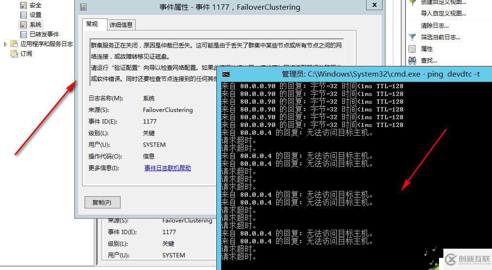Choose 查找 in the actions pane
Screen dimensions: 492x270
[429, 61]
